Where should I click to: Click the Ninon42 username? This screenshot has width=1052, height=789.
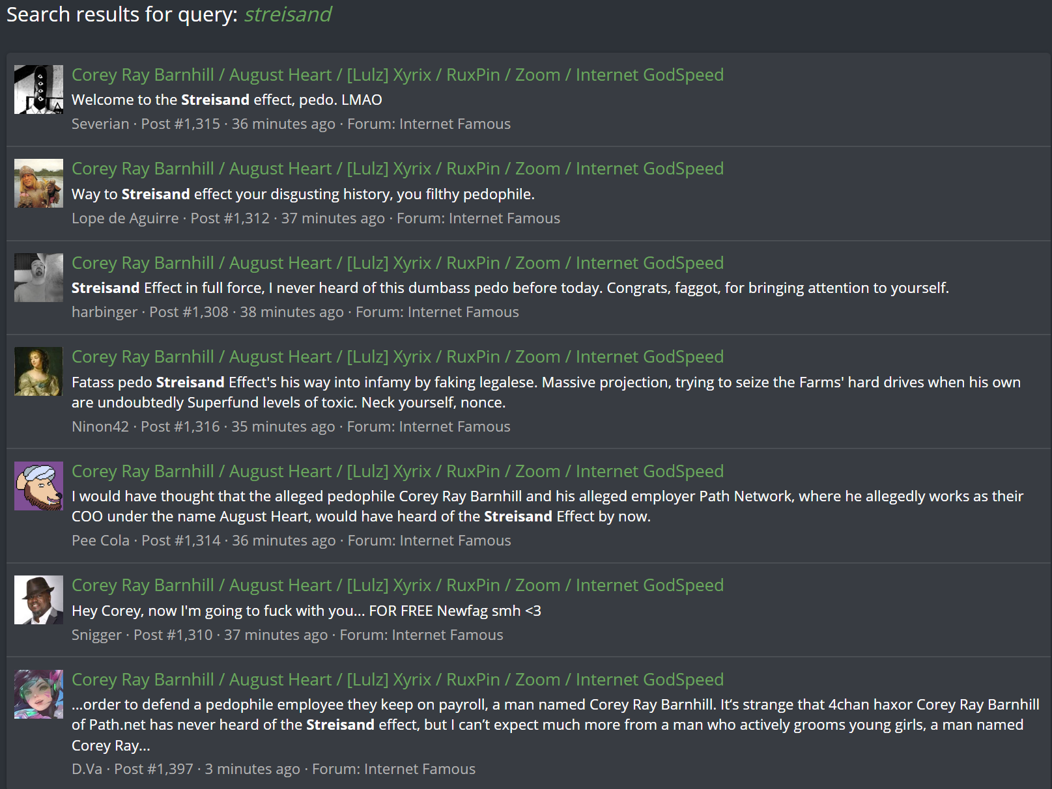pyautogui.click(x=100, y=426)
